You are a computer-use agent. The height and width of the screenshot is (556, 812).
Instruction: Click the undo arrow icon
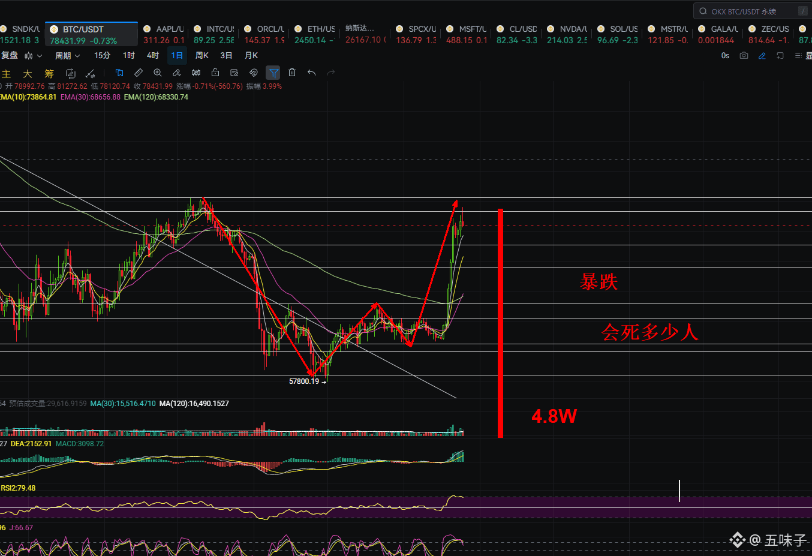point(311,73)
